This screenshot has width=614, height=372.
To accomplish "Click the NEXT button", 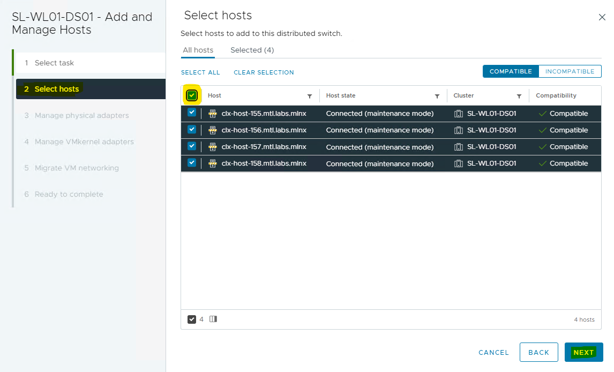I will tap(583, 352).
